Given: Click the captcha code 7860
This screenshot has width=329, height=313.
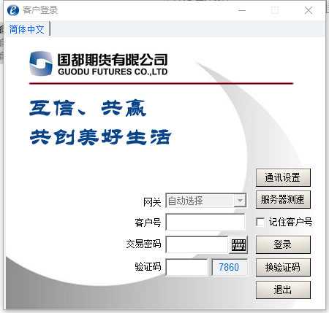Looking at the screenshot, I should pos(230,267).
